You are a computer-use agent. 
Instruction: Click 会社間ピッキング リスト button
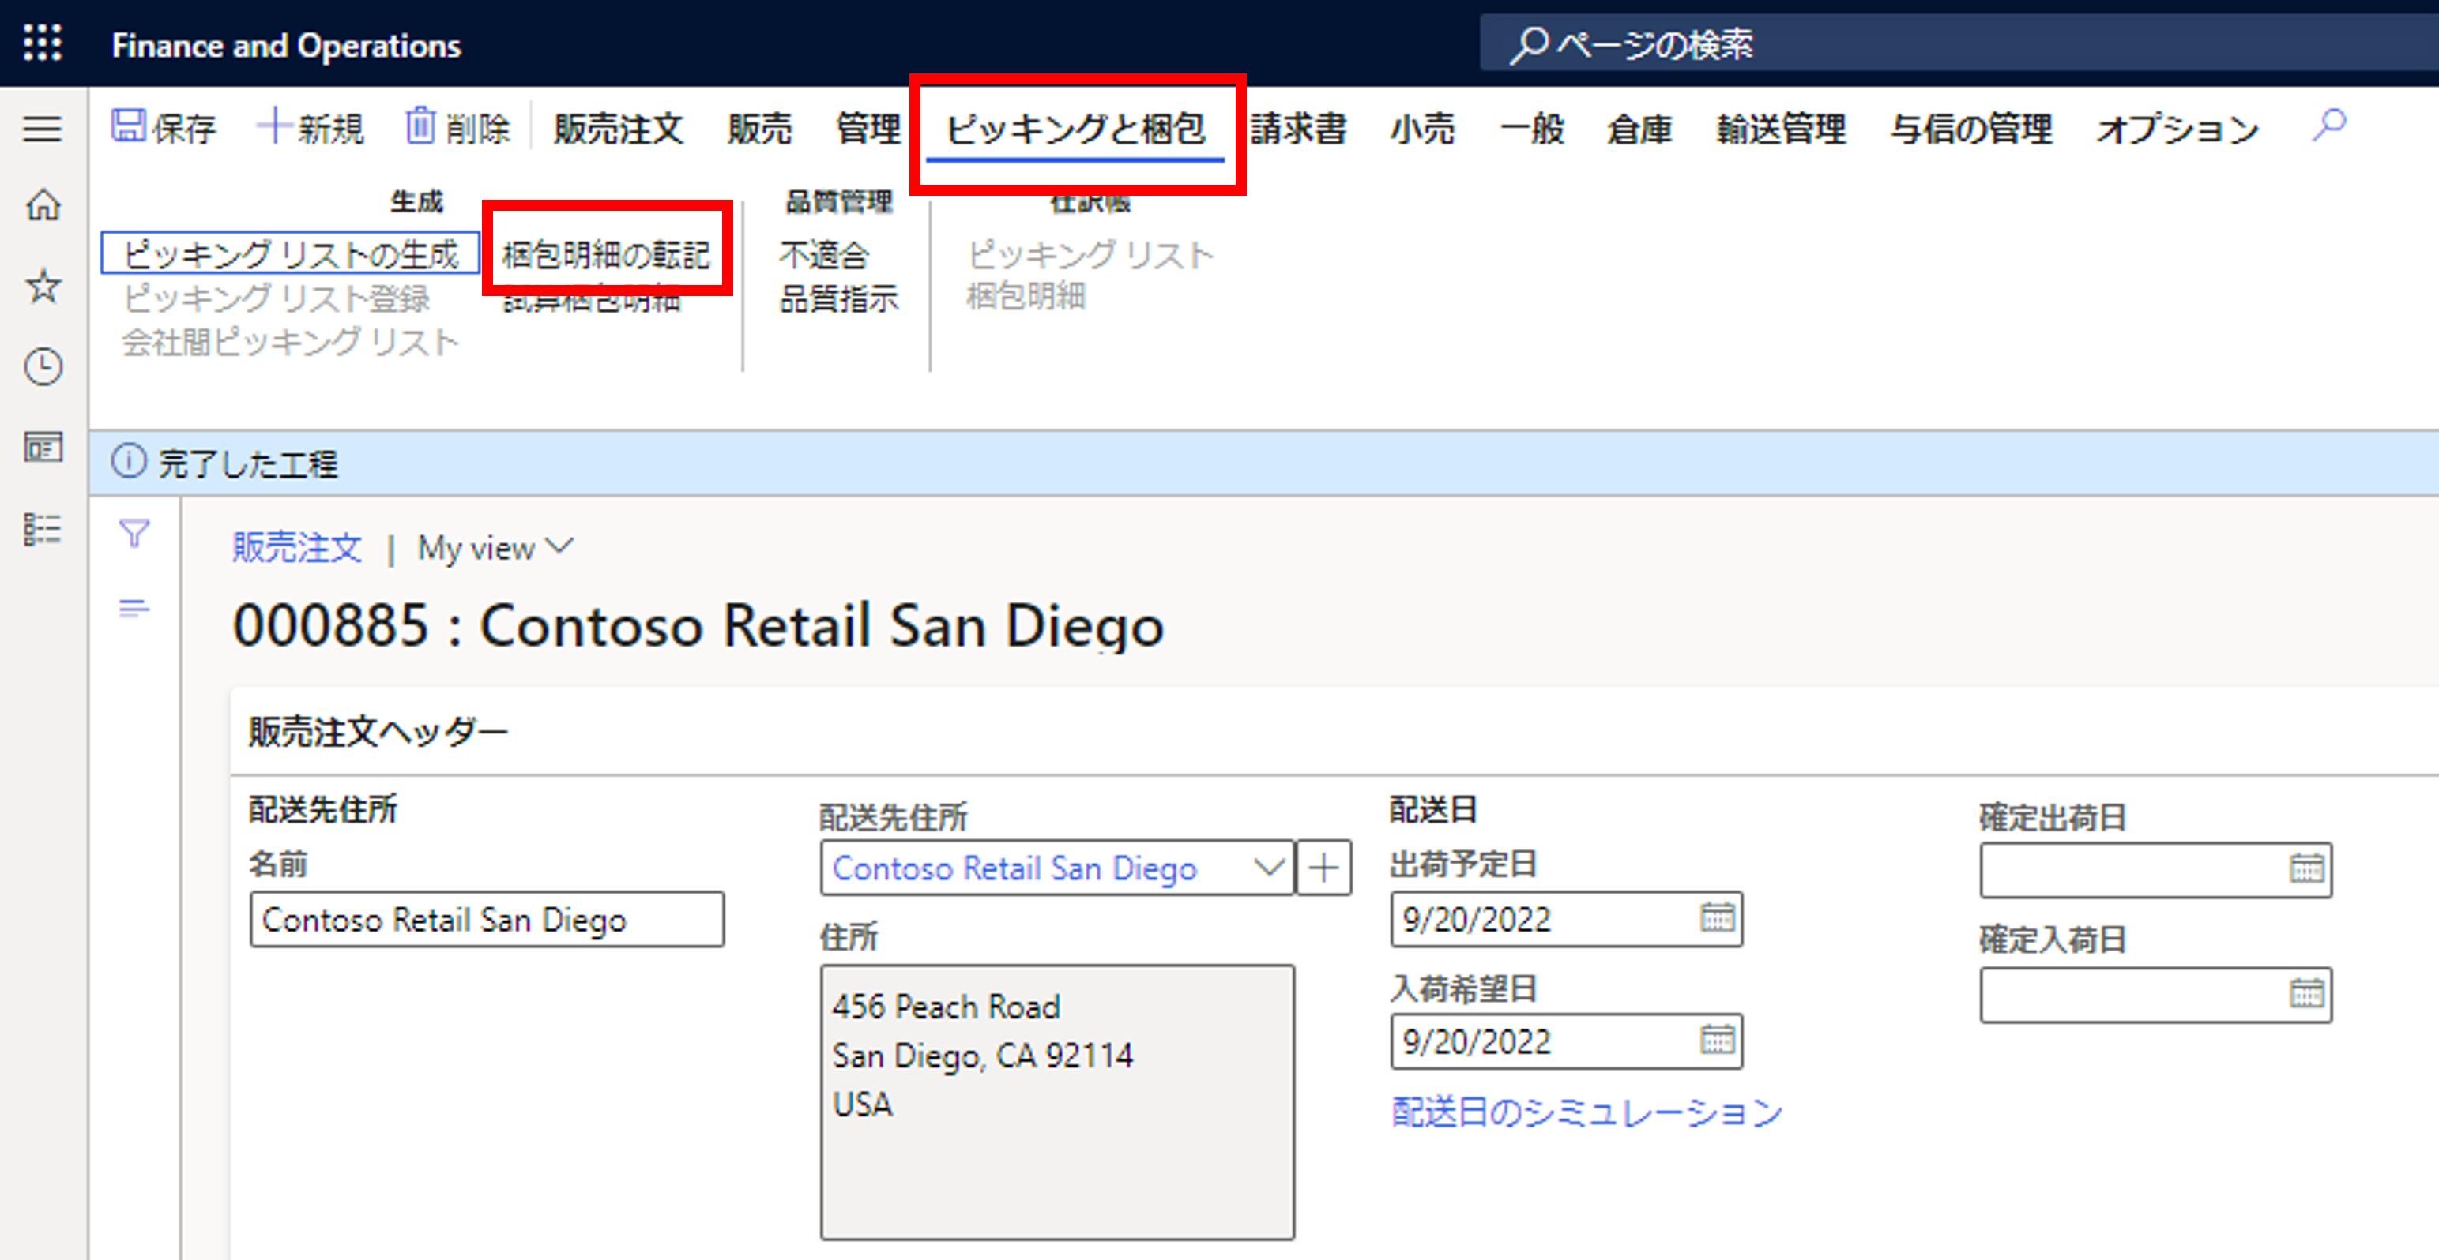(291, 342)
